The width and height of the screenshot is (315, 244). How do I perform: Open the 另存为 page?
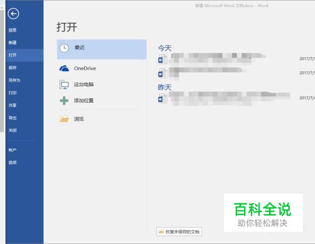[14, 80]
